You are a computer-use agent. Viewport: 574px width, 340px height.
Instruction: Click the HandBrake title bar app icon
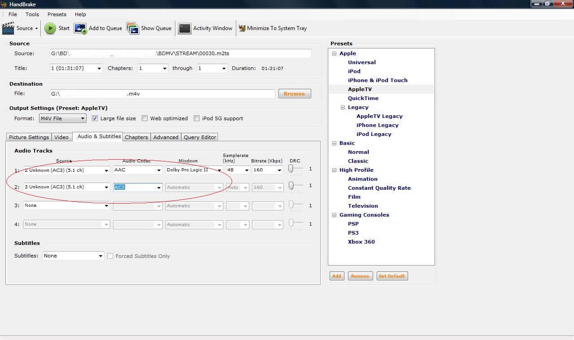4,4
